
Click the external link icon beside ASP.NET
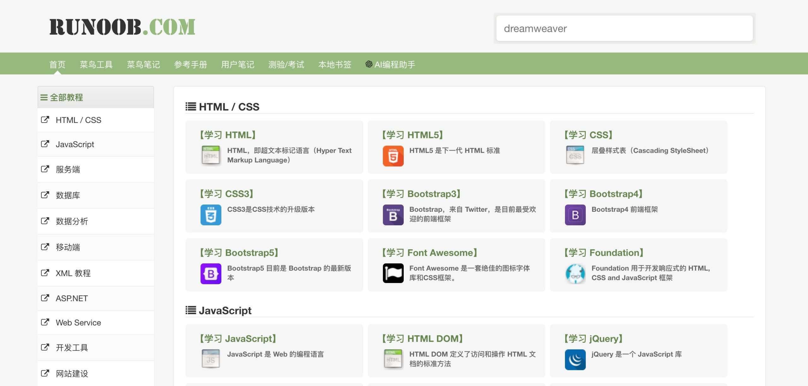point(45,298)
